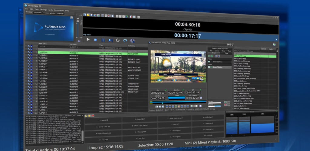Click the film reel icon in transport bar
310x151 pixels.
click(132, 41)
